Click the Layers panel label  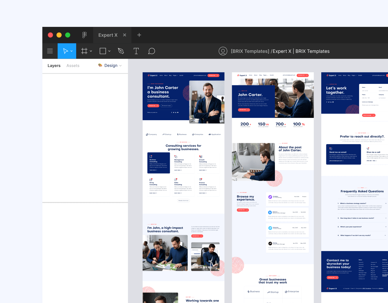tap(54, 66)
